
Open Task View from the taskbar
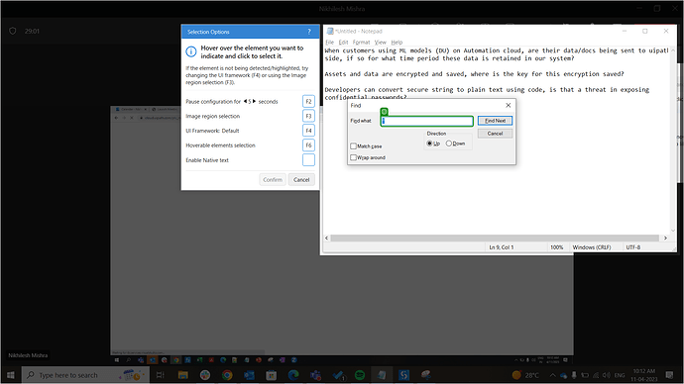tap(160, 375)
